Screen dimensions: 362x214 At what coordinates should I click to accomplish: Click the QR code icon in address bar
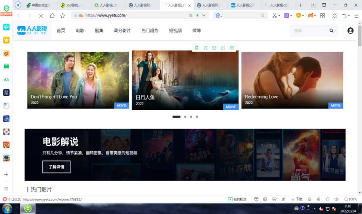tap(191, 15)
